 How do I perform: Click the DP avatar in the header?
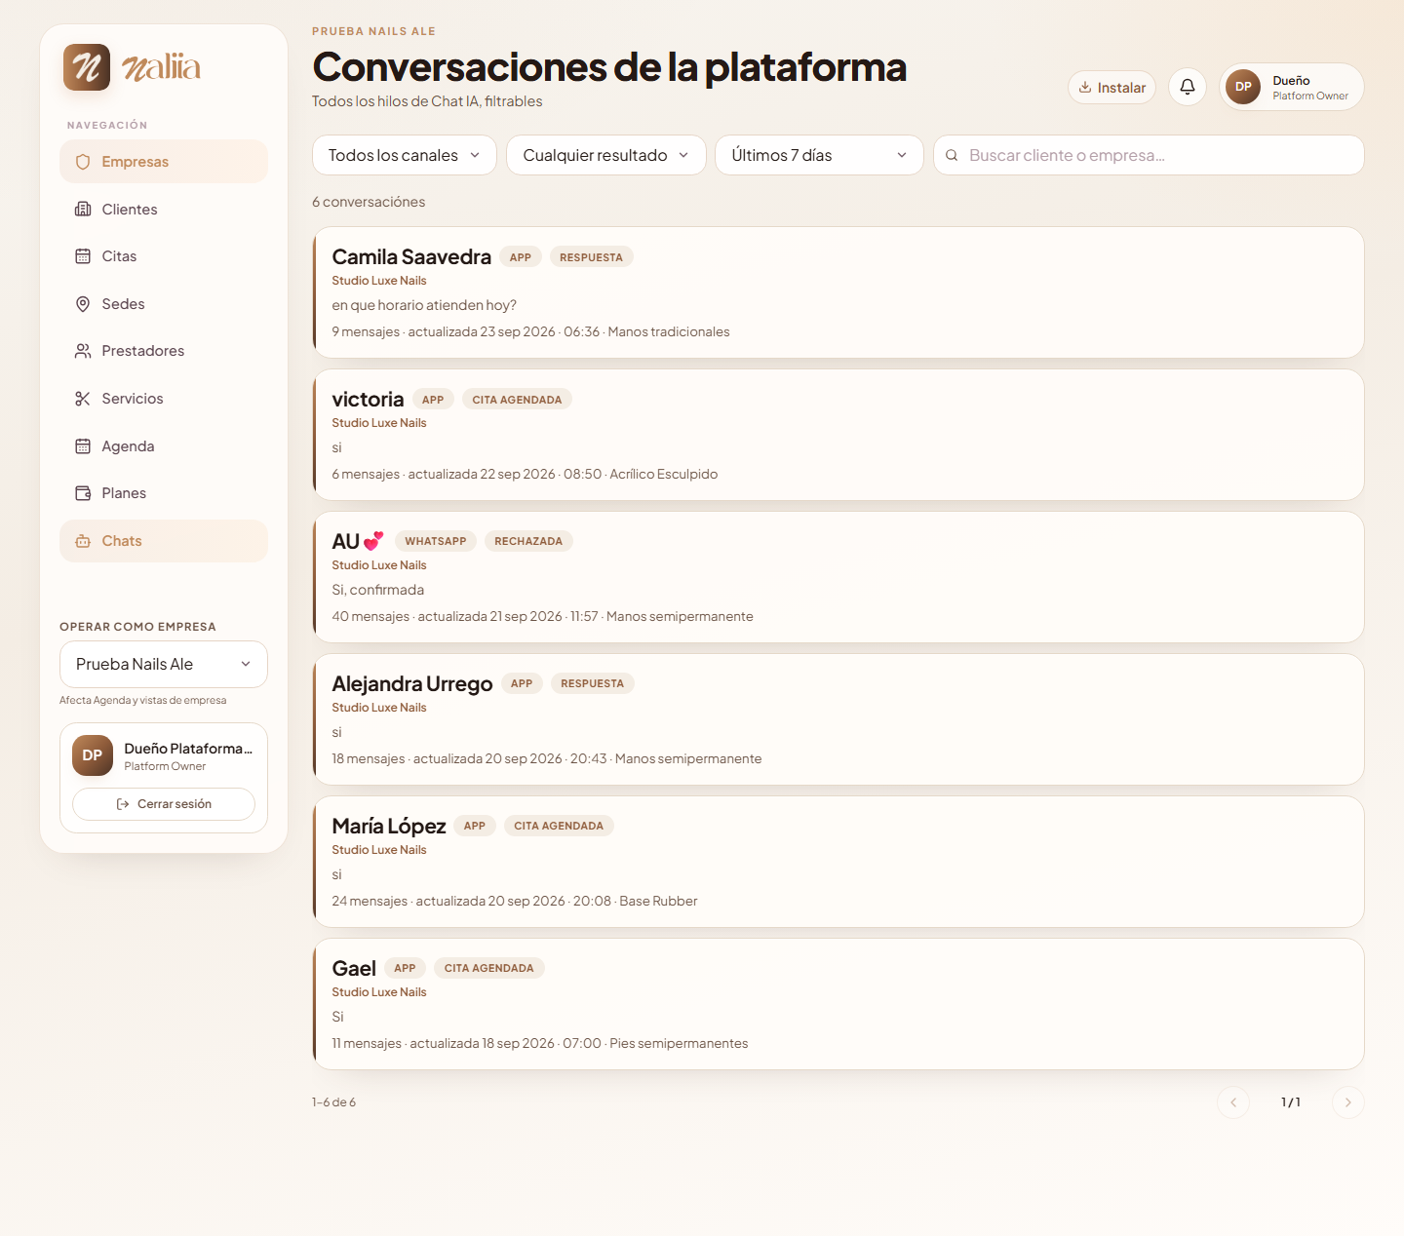1243,87
